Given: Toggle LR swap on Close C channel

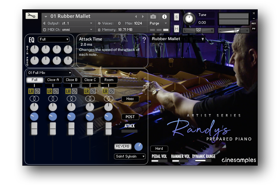Looking at the screenshot, I should pos(87,91).
